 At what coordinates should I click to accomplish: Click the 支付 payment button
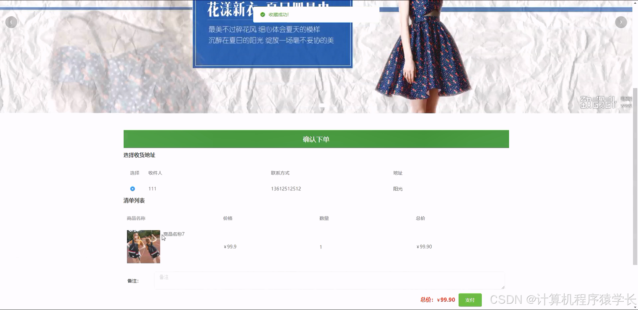tap(470, 300)
